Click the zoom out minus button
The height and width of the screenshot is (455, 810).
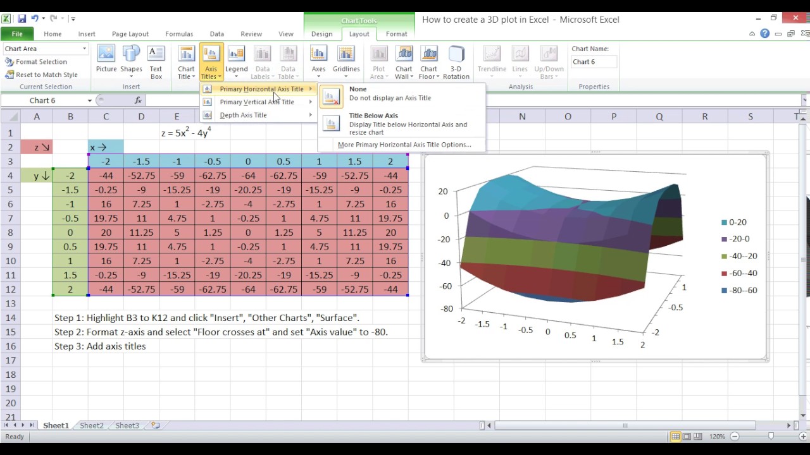click(x=735, y=437)
